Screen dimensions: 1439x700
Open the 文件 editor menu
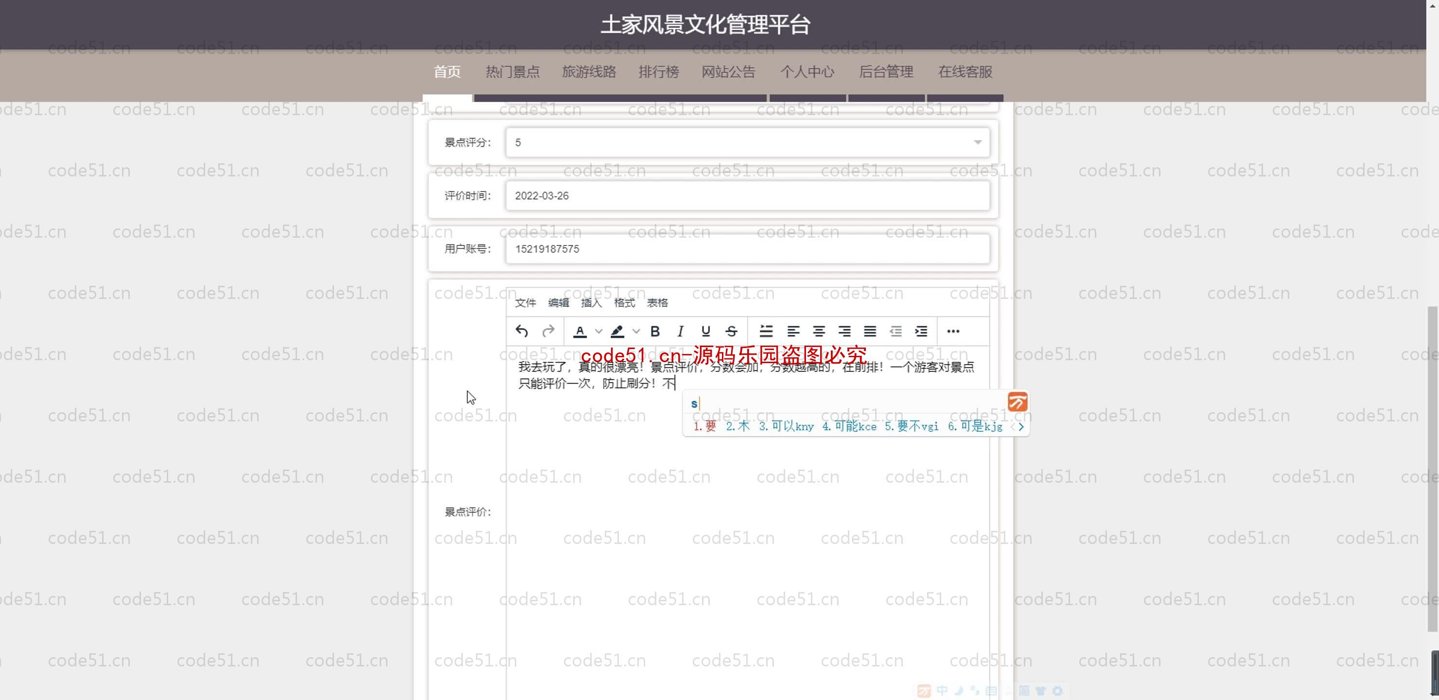[525, 303]
